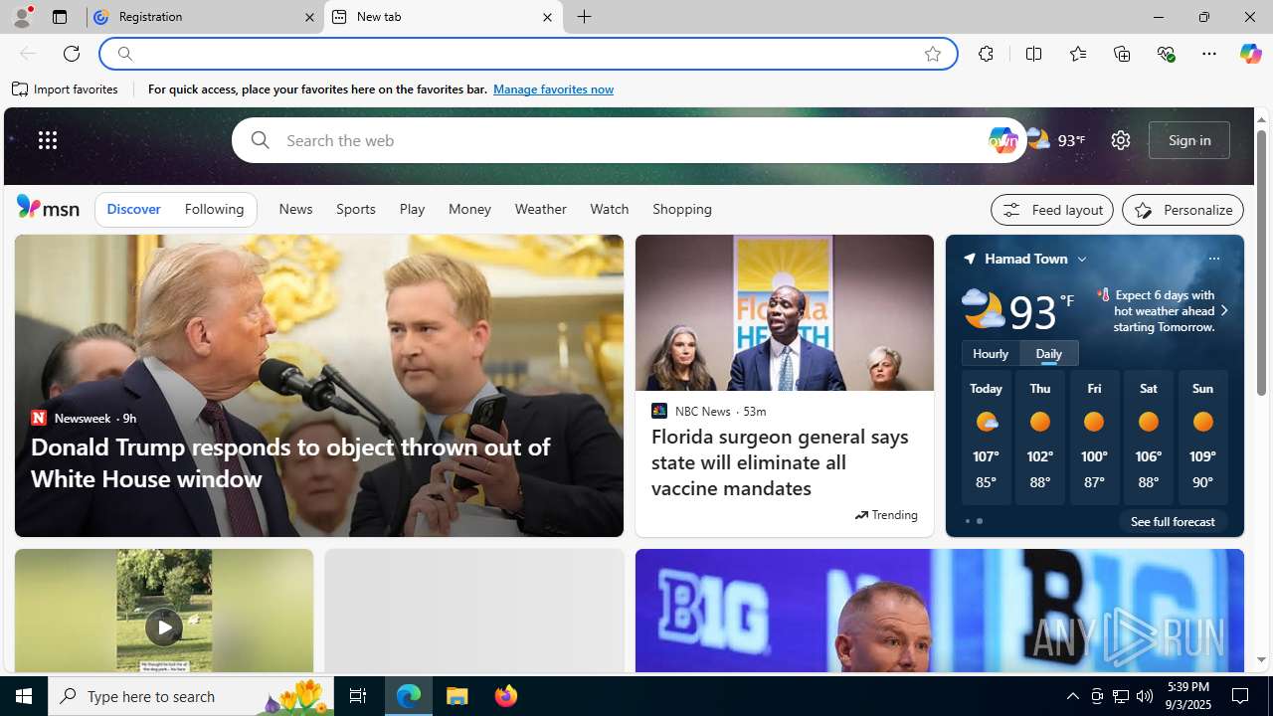The image size is (1273, 716).
Task: Click See full forecast
Action: coord(1173,521)
